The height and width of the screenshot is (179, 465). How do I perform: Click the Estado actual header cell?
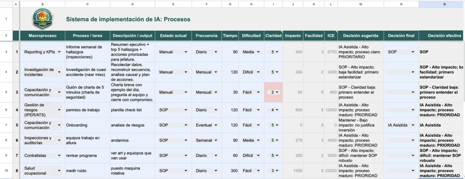click(173, 35)
